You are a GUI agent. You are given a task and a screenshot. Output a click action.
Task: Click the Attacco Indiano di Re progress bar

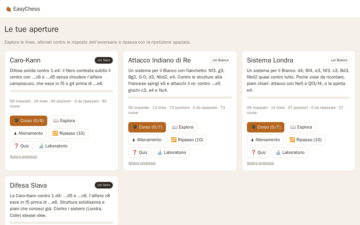point(180,98)
